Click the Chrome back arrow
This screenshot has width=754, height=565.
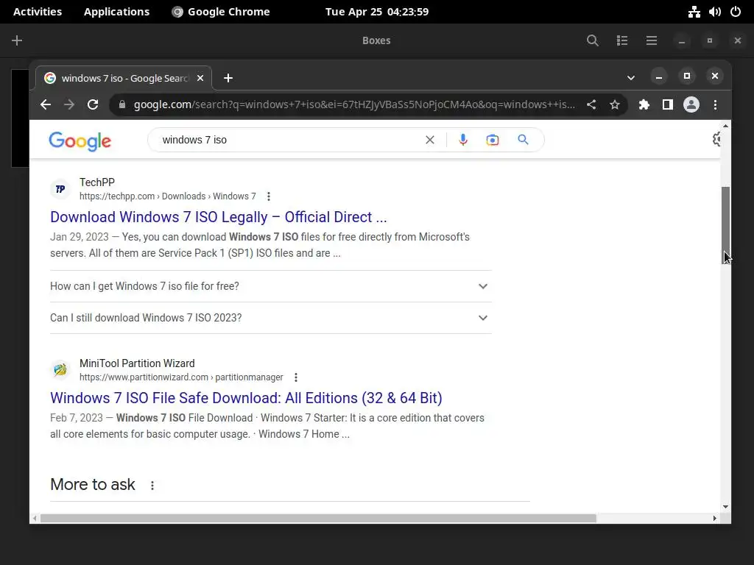click(x=46, y=104)
